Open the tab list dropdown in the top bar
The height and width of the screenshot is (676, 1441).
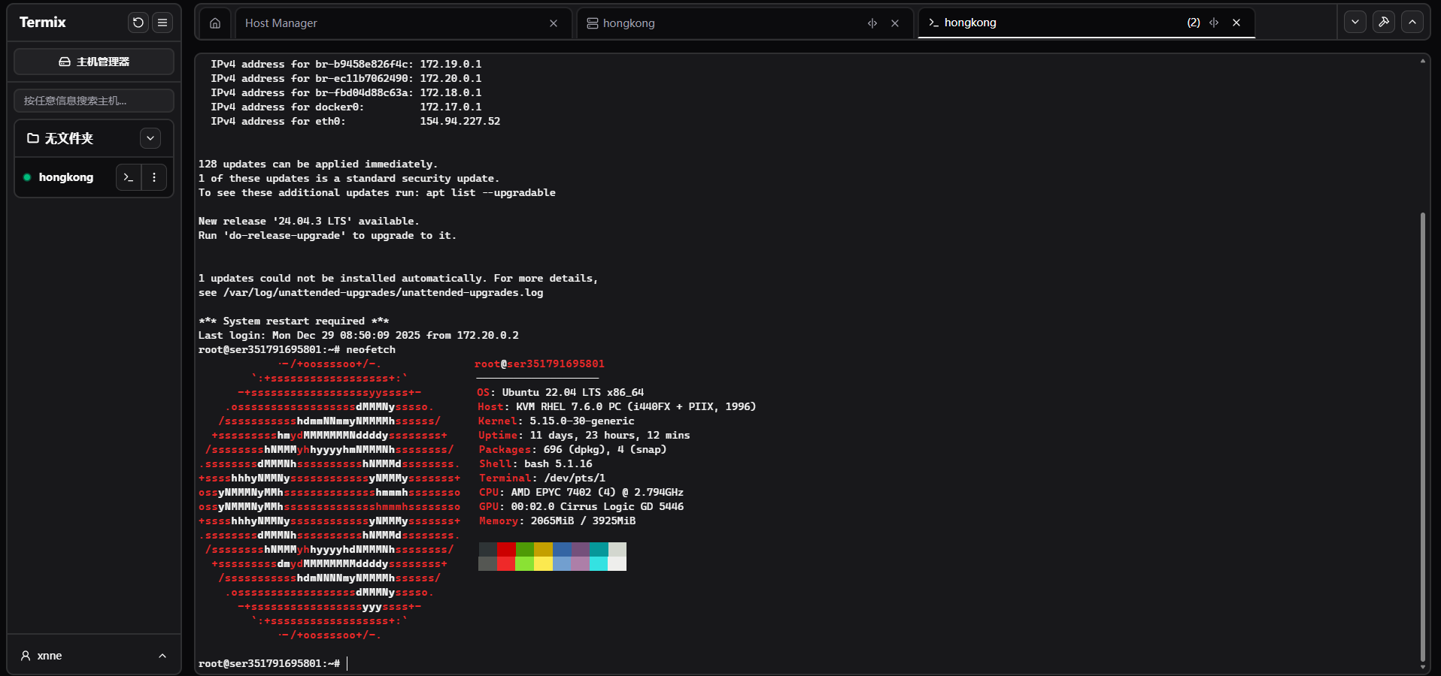[x=1355, y=22]
